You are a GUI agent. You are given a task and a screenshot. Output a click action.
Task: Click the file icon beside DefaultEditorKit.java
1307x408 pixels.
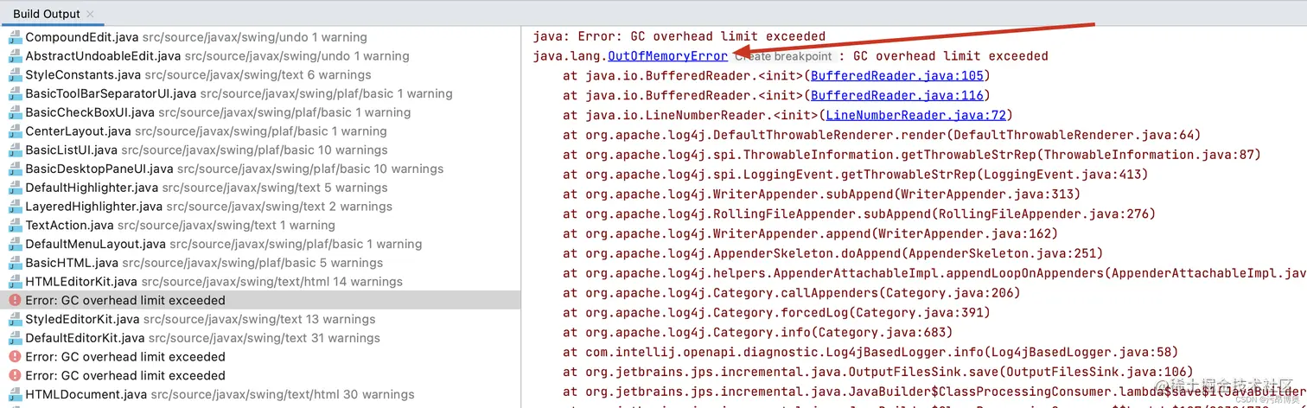15,338
